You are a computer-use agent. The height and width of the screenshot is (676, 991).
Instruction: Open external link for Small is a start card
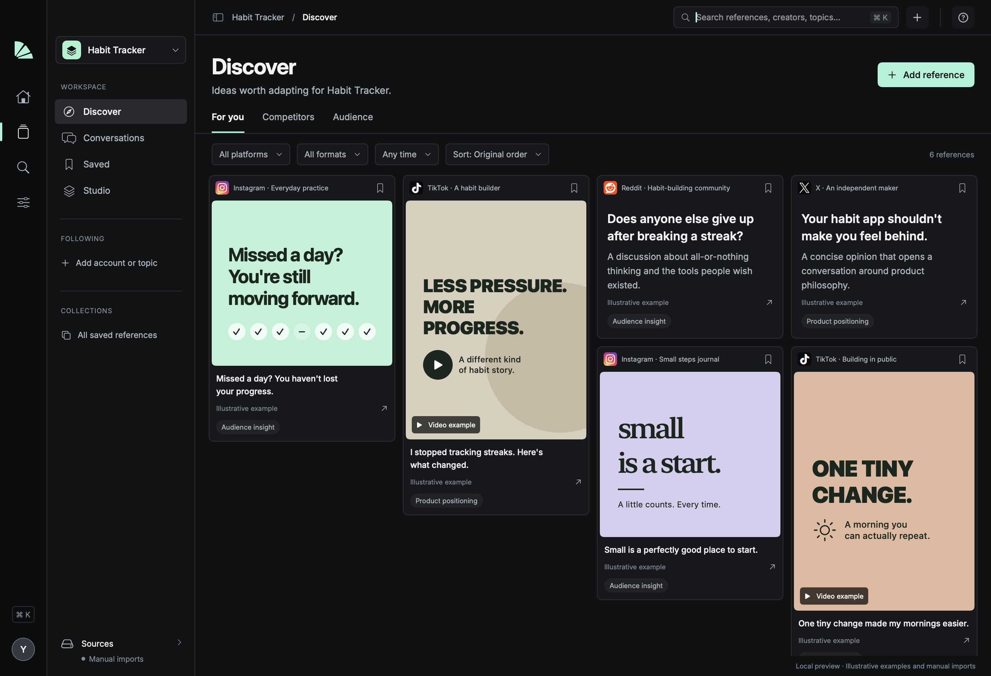(772, 567)
